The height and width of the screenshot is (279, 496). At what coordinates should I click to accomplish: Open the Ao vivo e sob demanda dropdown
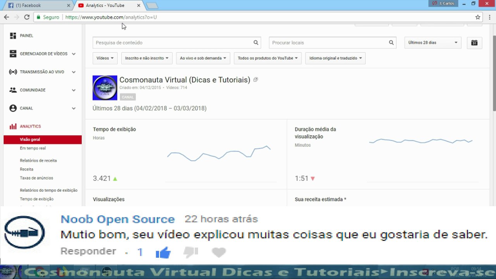(x=203, y=58)
